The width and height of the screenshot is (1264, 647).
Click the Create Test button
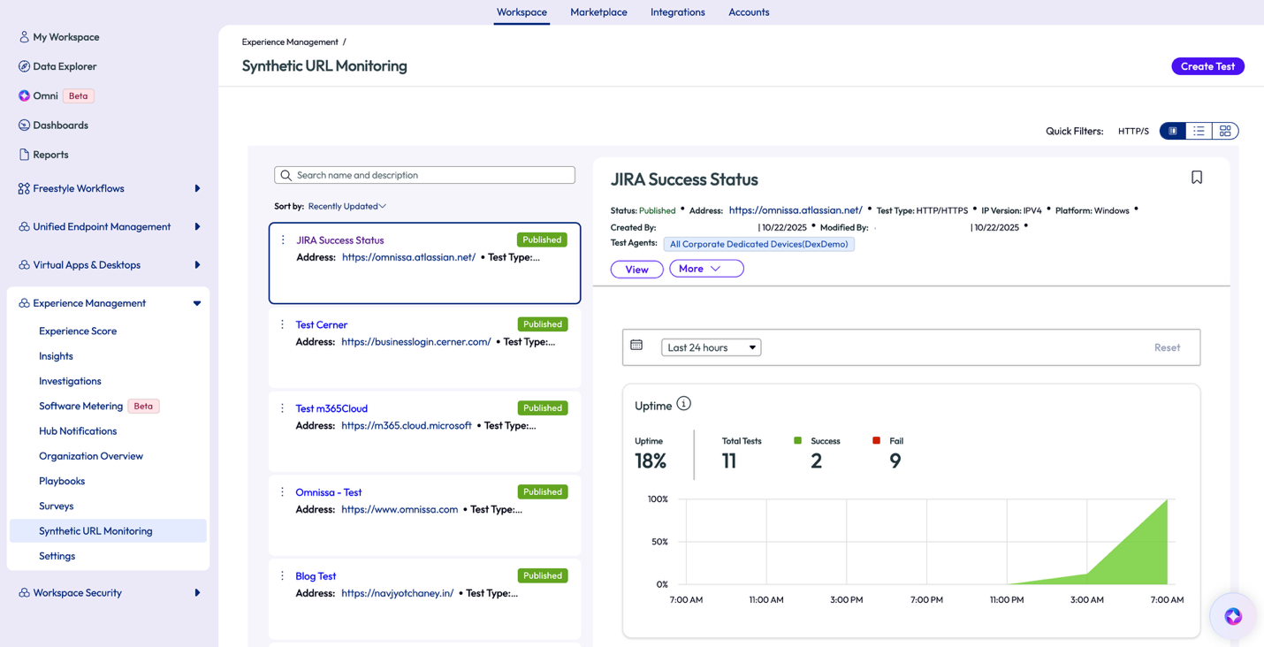pos(1207,66)
